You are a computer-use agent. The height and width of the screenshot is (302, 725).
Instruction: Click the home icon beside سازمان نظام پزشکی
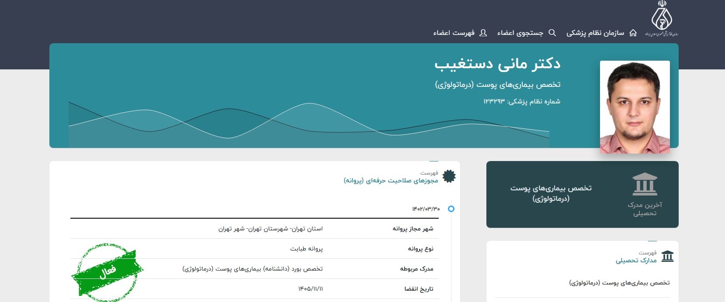[633, 33]
